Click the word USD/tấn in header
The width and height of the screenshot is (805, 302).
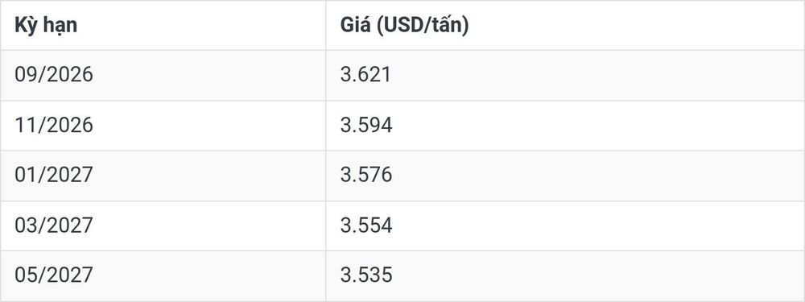[x=420, y=26]
